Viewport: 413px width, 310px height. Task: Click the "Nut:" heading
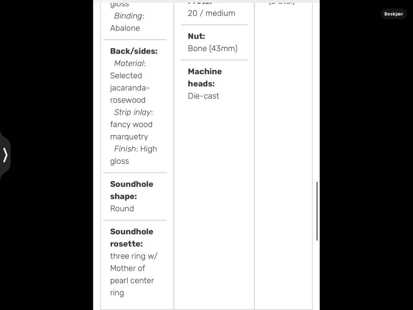(x=196, y=36)
